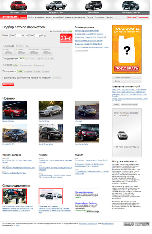The width and height of the screenshot is (152, 234).
Task: Expand the Каталог автомобилей sidebar panel
Action: click(127, 77)
